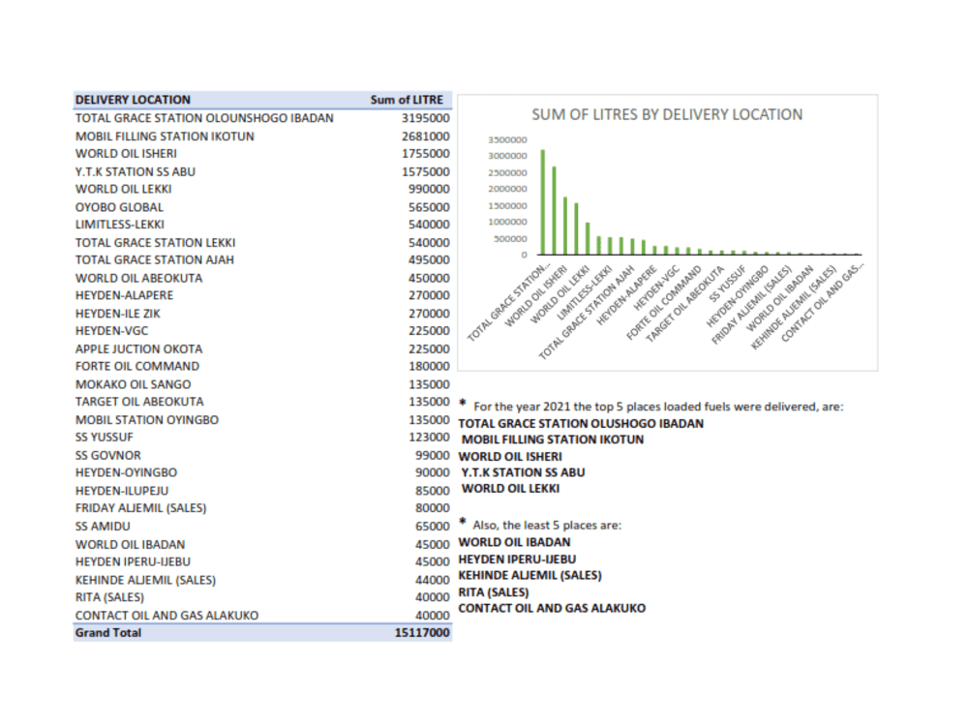Image resolution: width=968 pixels, height=726 pixels.
Task: Click the value 1755000
Action: pyautogui.click(x=425, y=154)
